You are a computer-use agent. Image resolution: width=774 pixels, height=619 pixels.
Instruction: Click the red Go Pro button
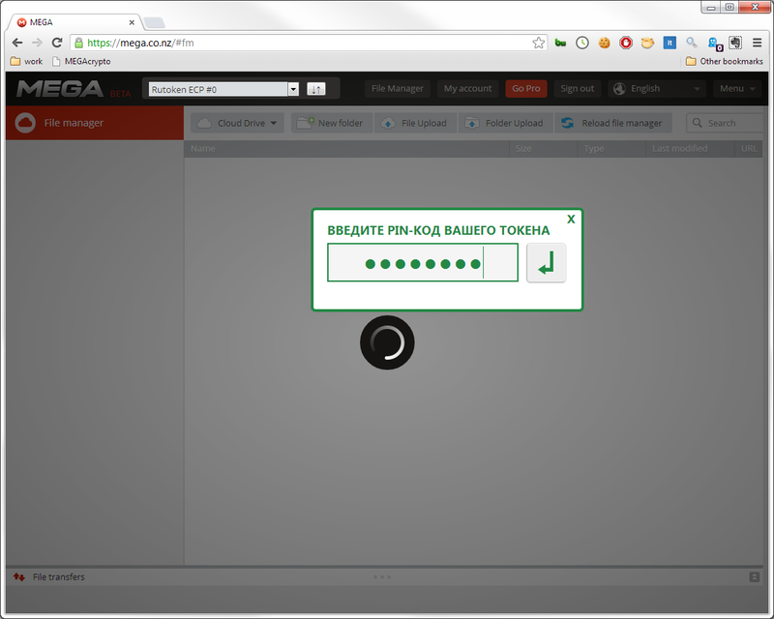[525, 89]
